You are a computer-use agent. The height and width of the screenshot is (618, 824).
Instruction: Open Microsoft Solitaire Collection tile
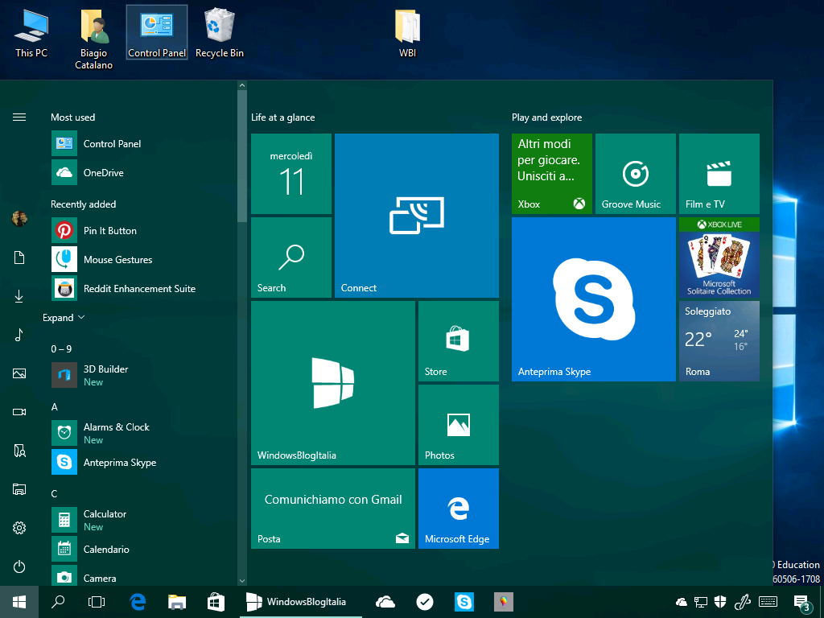pyautogui.click(x=719, y=257)
